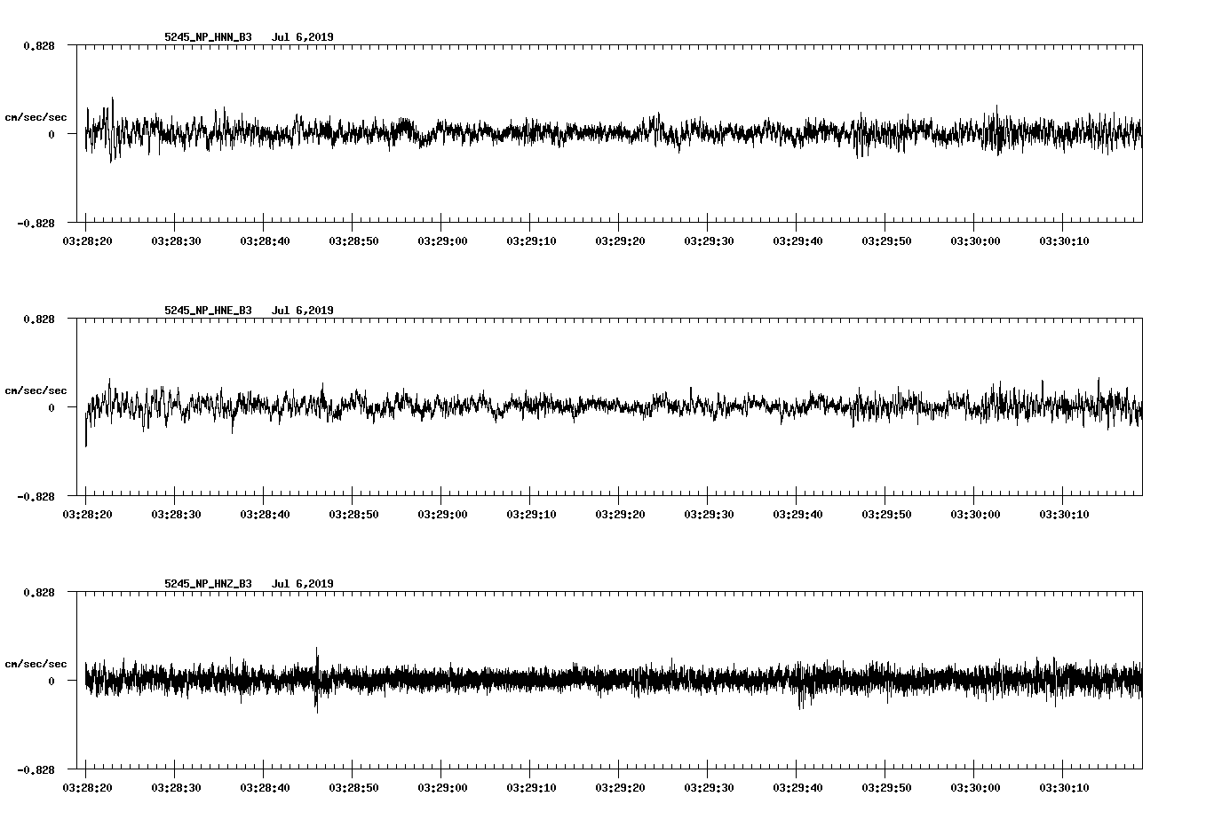Click the 03:28:30 time label under HNE plot

(x=175, y=514)
